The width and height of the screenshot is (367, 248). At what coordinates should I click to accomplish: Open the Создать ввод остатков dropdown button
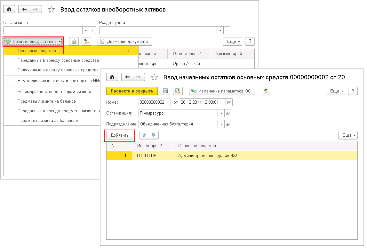[x=33, y=42]
